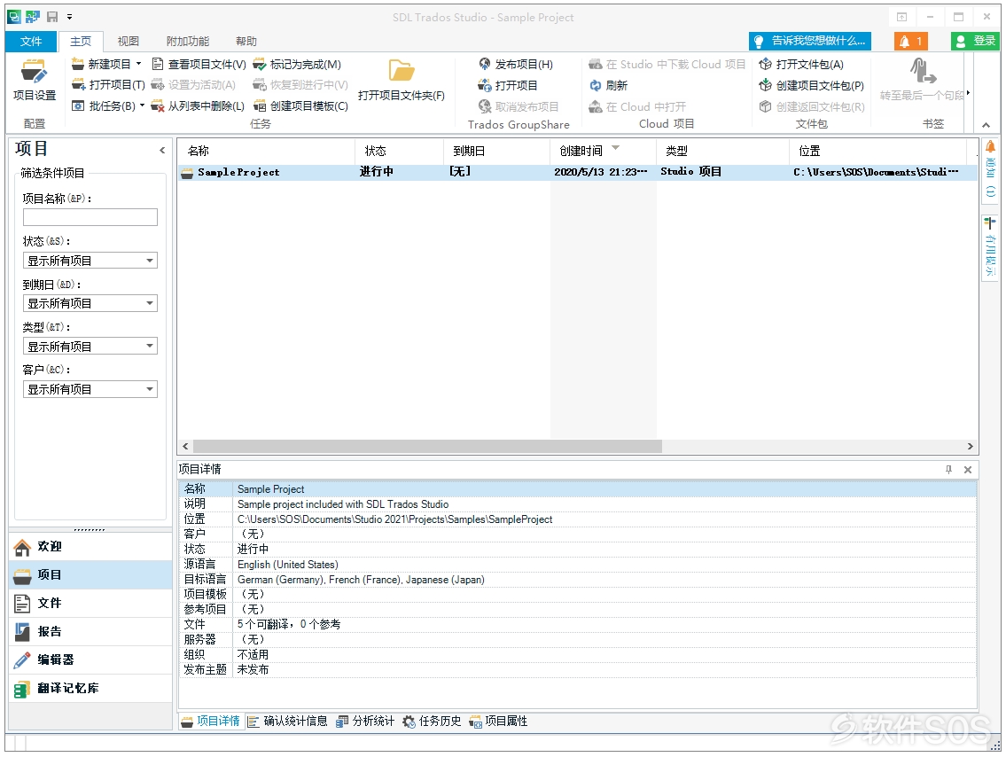The image size is (1006, 757).
Task: Mark project complete with 标记为完成(M)
Action: [x=297, y=64]
